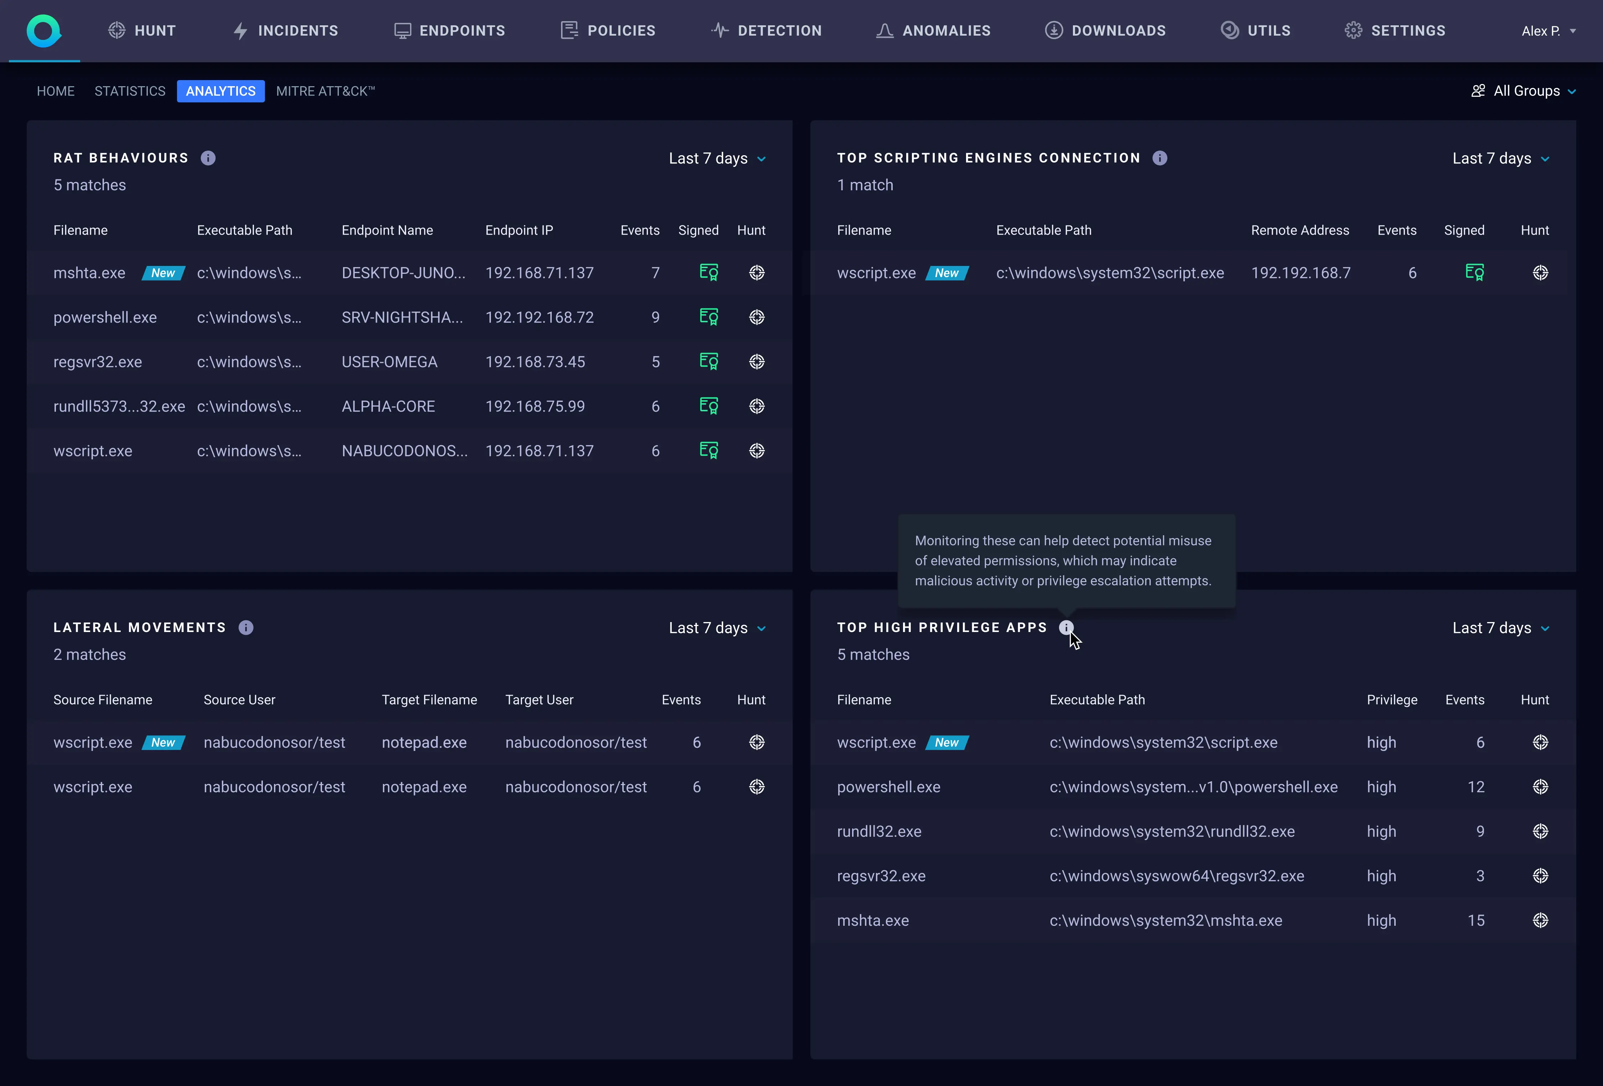Click the Source User column header

(239, 700)
